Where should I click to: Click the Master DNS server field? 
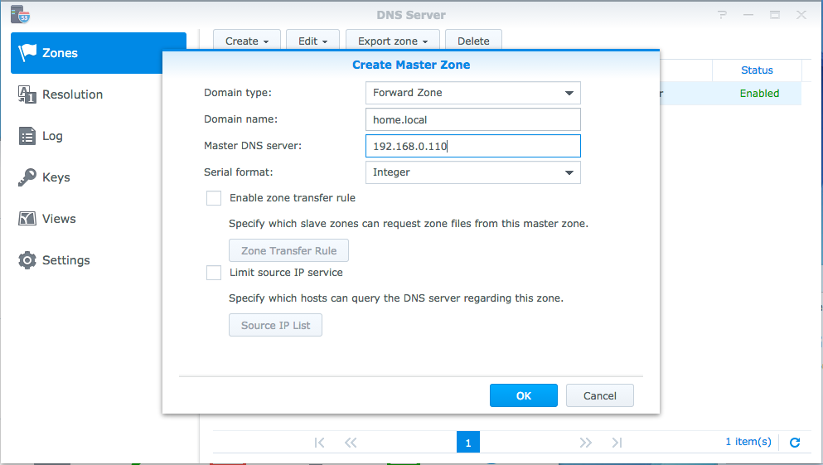[x=473, y=146]
